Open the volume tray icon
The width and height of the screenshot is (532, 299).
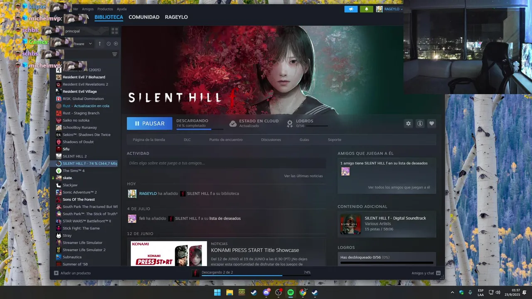(498, 292)
